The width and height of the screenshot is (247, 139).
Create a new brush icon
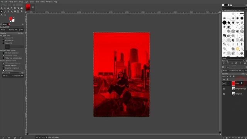pos(228,63)
